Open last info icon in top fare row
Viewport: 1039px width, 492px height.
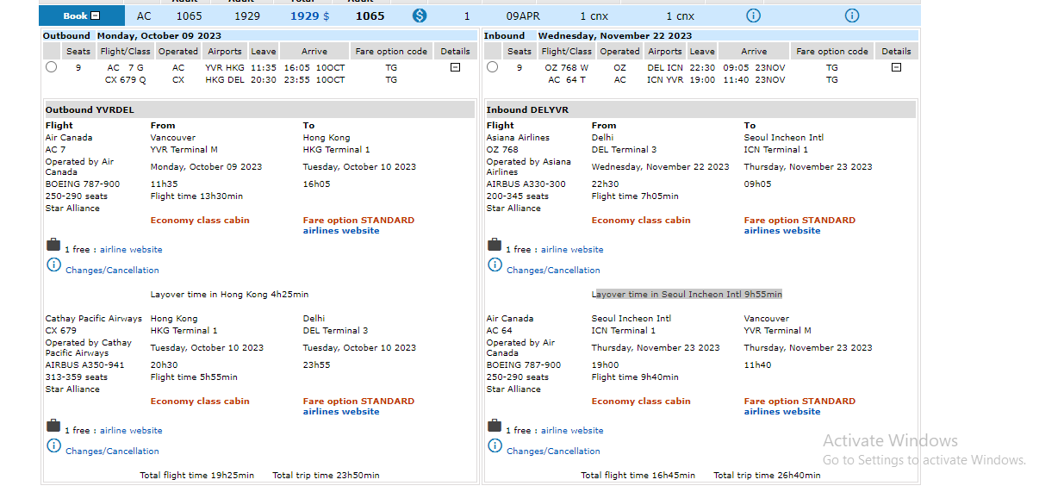pos(851,16)
